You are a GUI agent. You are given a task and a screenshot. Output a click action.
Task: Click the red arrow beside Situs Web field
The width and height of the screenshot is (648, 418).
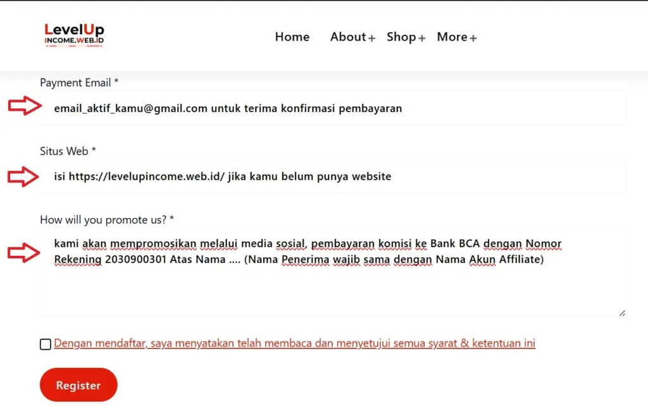[x=23, y=177]
